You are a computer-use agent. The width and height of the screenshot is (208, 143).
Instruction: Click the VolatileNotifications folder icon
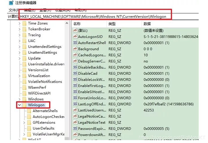tap(24, 82)
